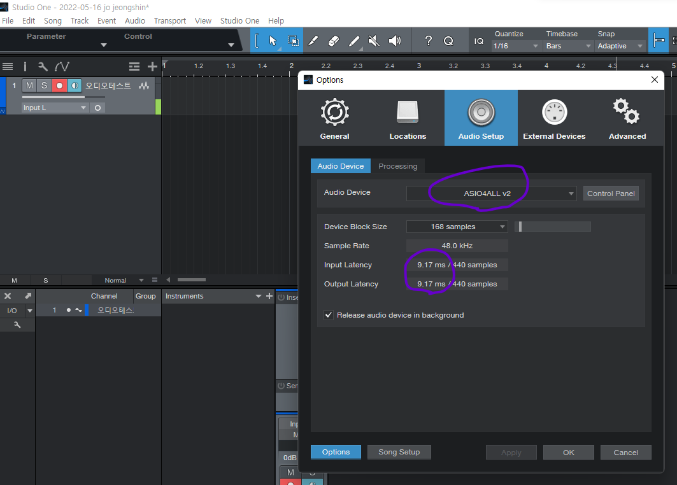Image resolution: width=677 pixels, height=485 pixels.
Task: Open Locations options section
Action: (408, 118)
